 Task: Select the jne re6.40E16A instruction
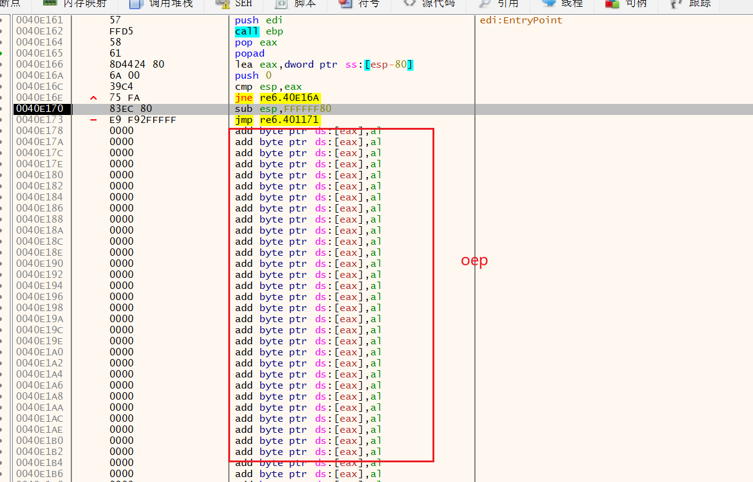[x=277, y=98]
